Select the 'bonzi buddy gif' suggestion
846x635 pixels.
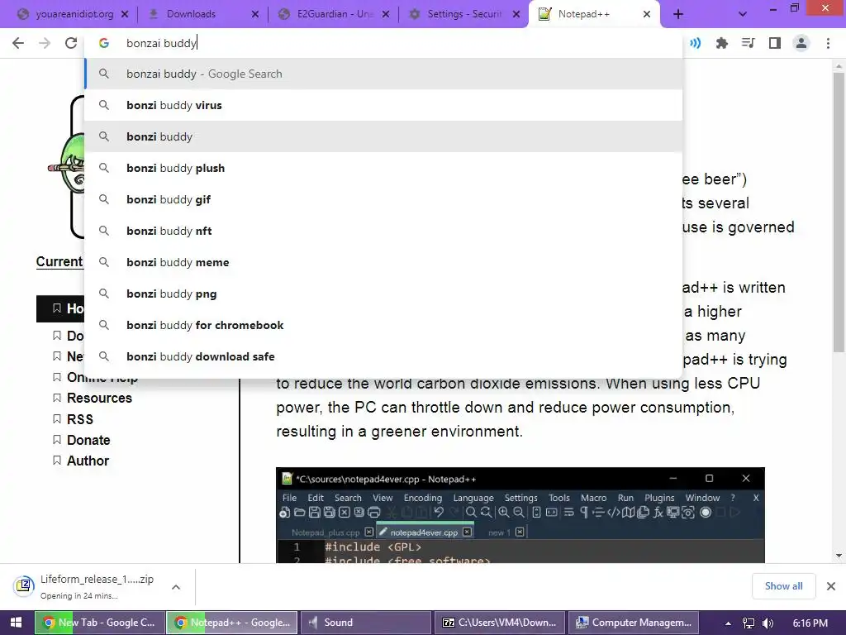click(383, 199)
